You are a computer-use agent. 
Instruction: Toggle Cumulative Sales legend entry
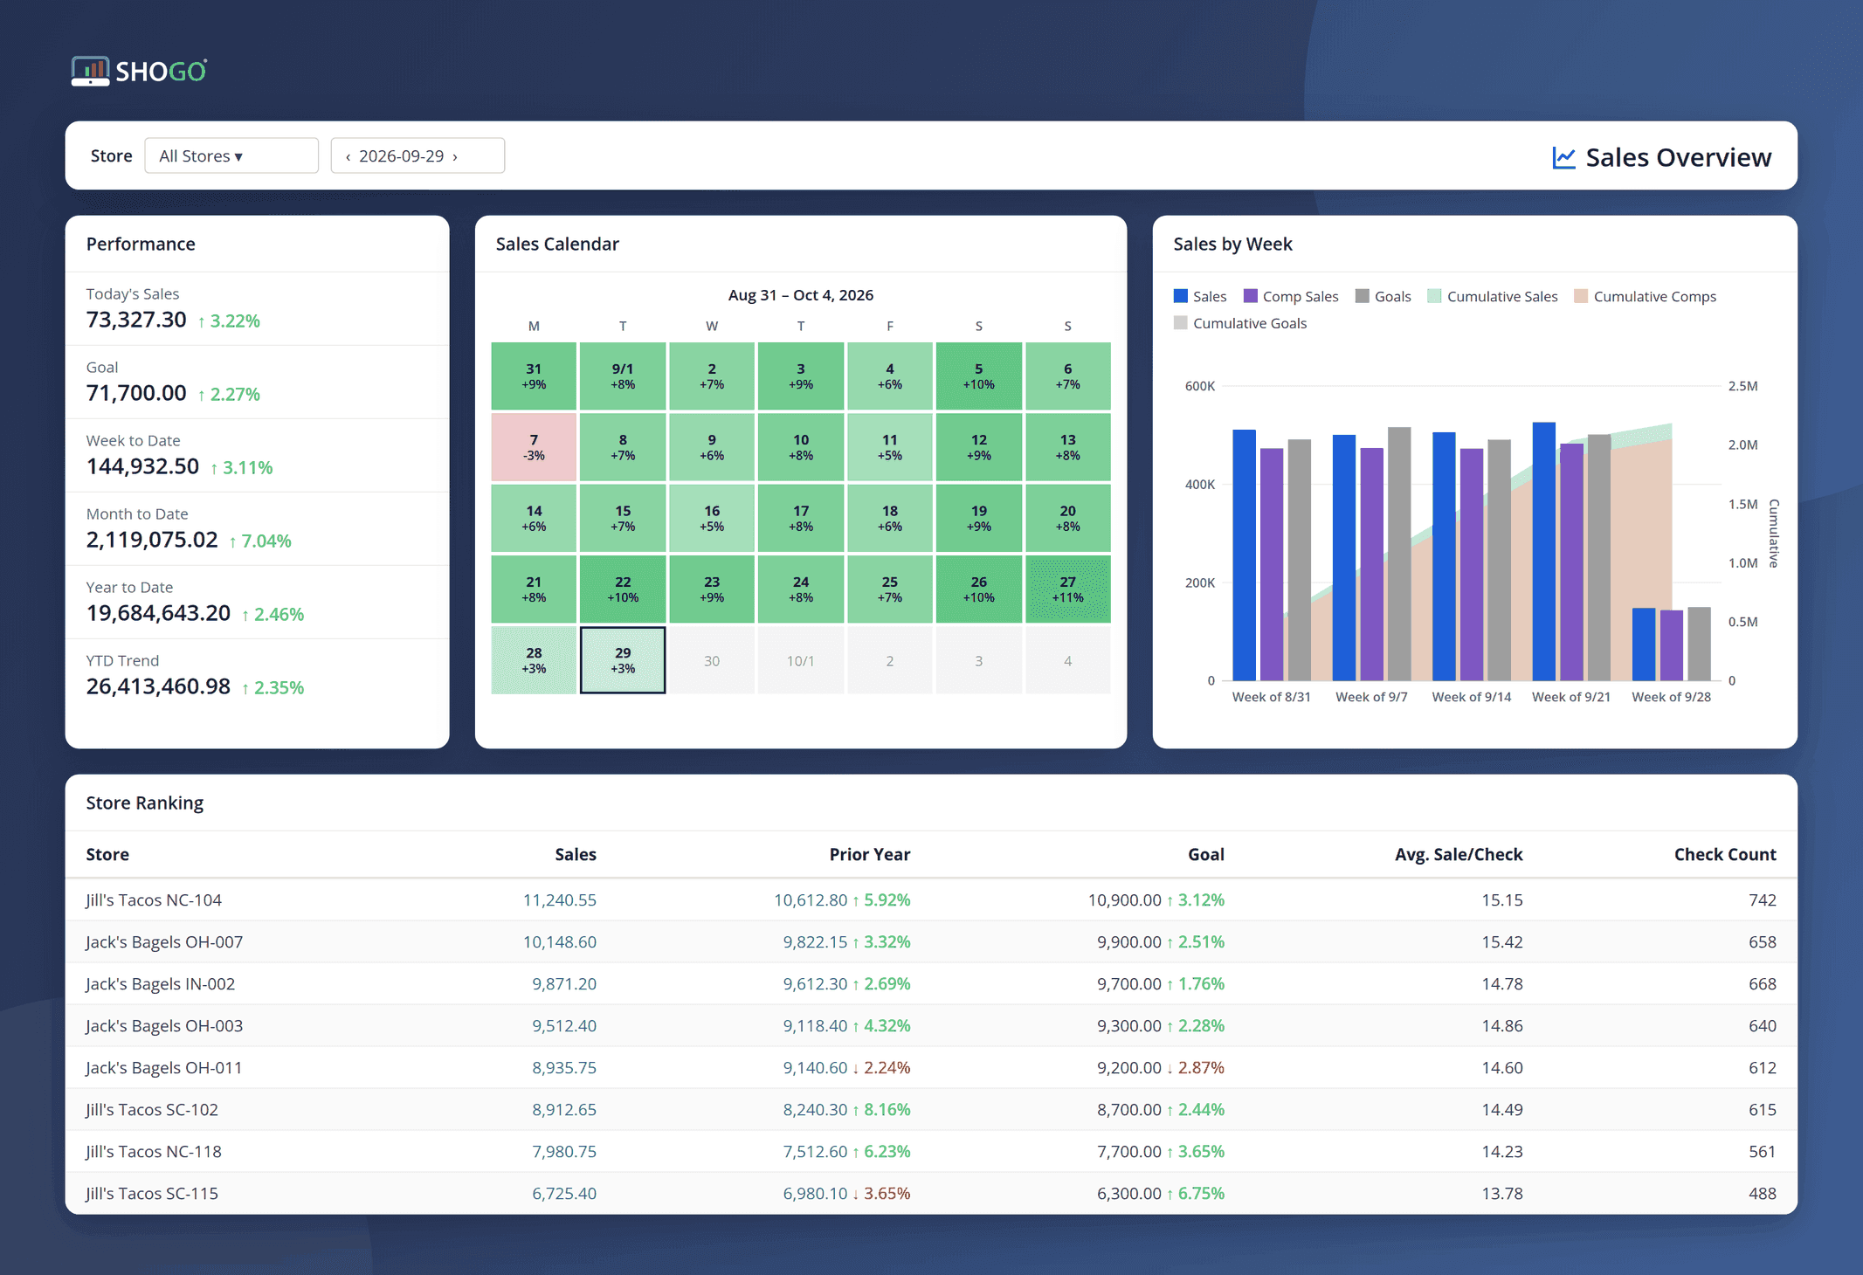coord(1493,296)
